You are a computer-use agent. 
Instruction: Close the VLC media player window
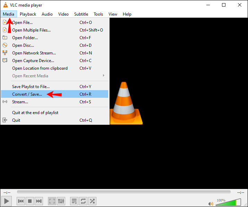pos(240,5)
